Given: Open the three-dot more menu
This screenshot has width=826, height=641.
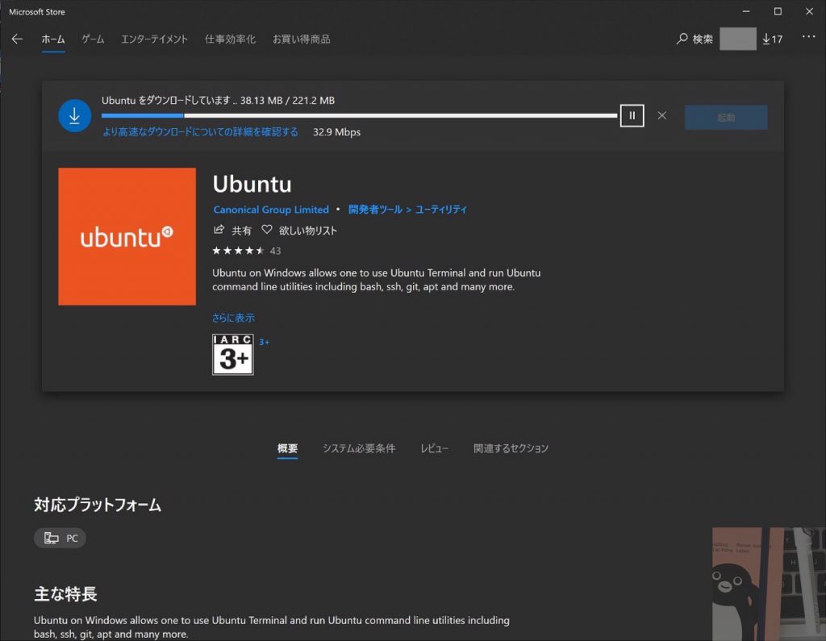Looking at the screenshot, I should 808,37.
